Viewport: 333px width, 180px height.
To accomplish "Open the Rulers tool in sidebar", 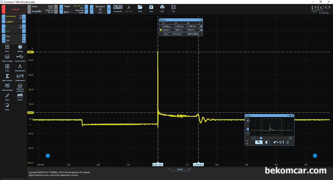I will point(7,97).
